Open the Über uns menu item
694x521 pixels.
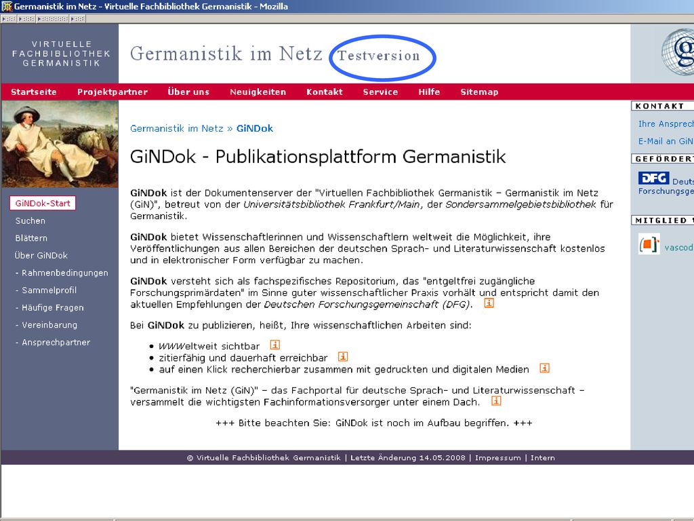[188, 92]
